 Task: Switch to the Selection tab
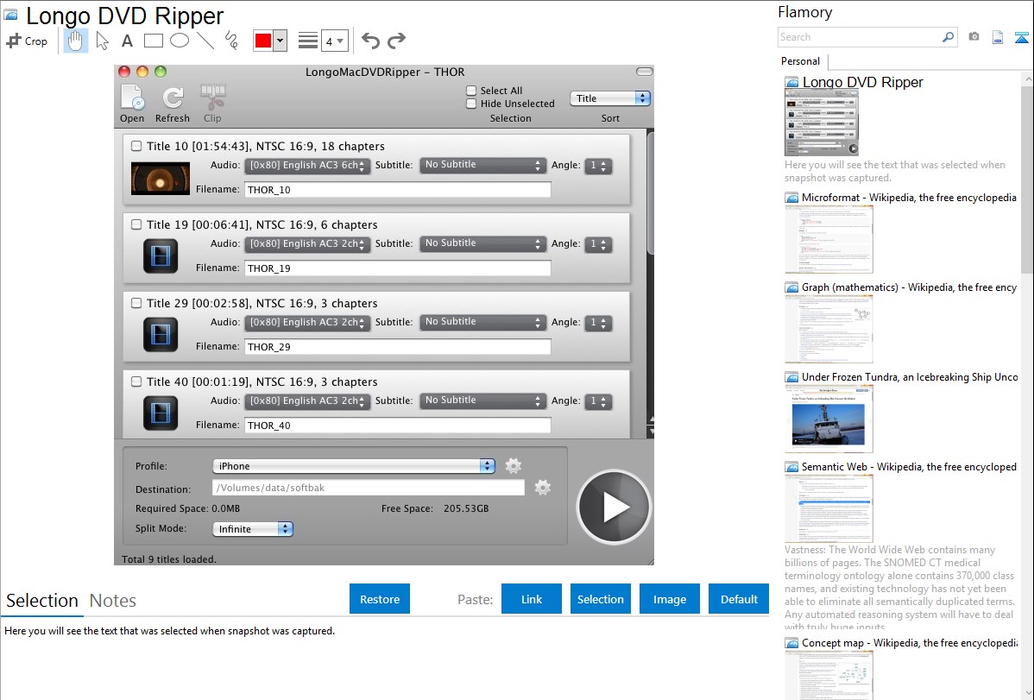point(42,601)
